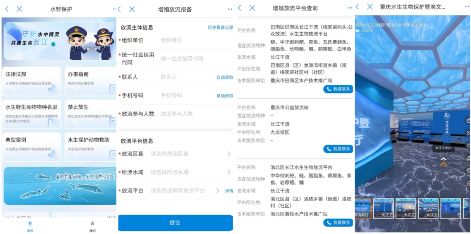Expand the 所涉水域 selector

point(190,172)
